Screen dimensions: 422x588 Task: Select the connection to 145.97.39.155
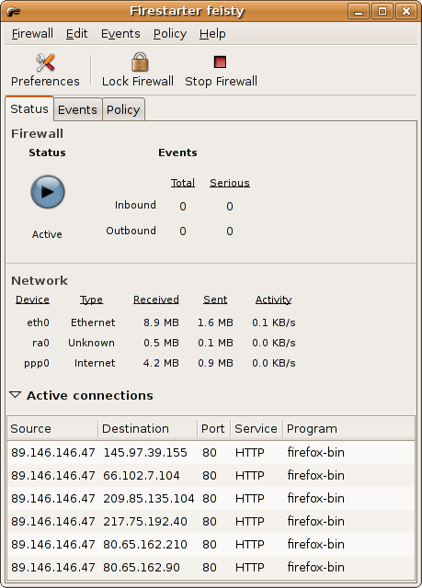pyautogui.click(x=211, y=452)
